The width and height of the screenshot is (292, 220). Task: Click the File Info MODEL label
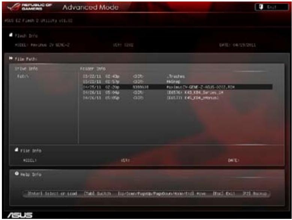(30, 160)
